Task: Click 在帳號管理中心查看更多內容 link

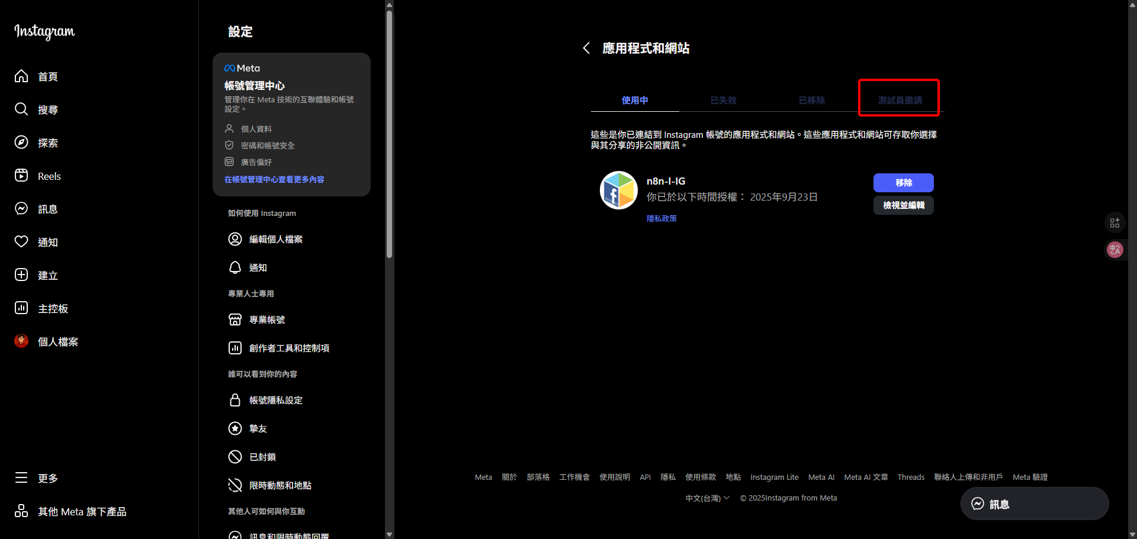Action: tap(274, 179)
